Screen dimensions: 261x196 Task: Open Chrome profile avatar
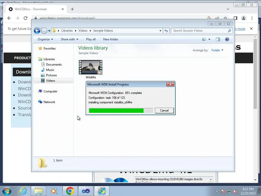(243, 18)
